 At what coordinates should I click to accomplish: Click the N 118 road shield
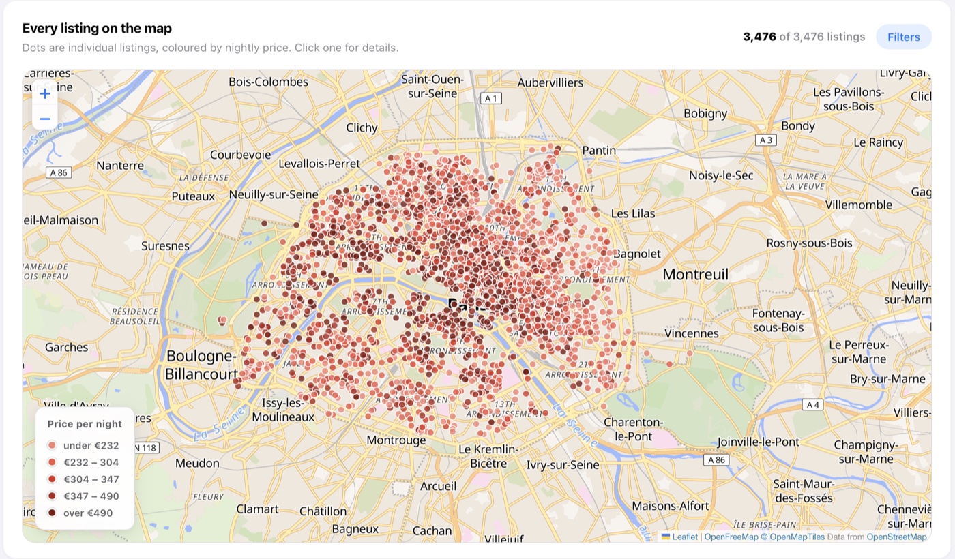coord(144,448)
